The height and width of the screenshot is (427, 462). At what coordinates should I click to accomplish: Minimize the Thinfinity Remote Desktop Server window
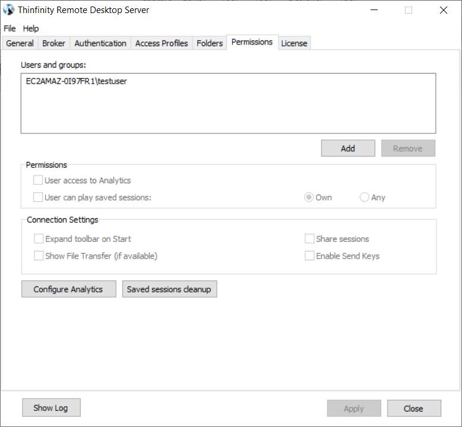(374, 10)
